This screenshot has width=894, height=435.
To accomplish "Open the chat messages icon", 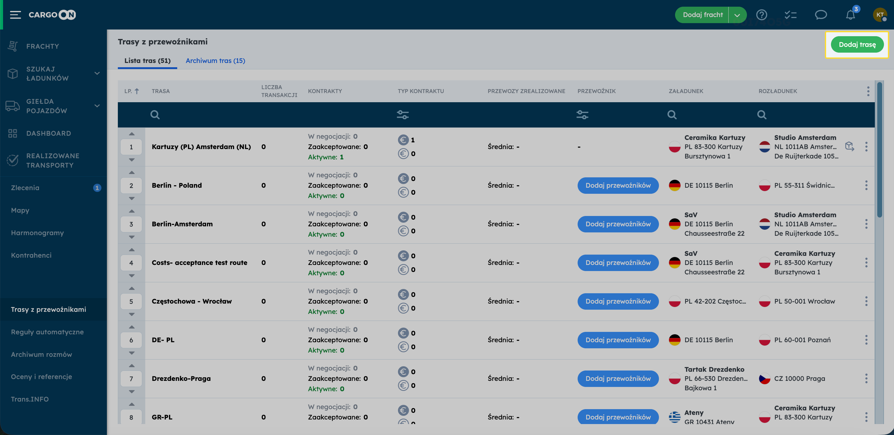I will (820, 15).
